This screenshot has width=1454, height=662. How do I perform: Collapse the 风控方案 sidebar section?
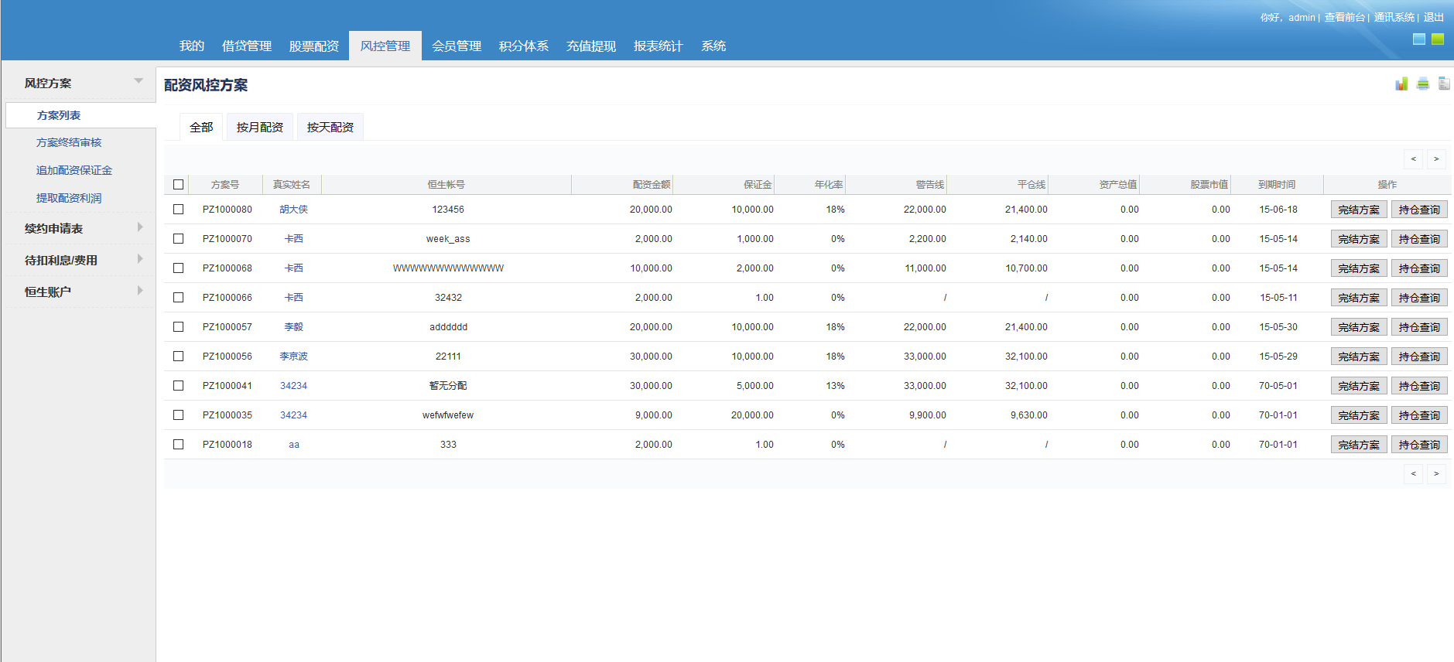coord(139,81)
